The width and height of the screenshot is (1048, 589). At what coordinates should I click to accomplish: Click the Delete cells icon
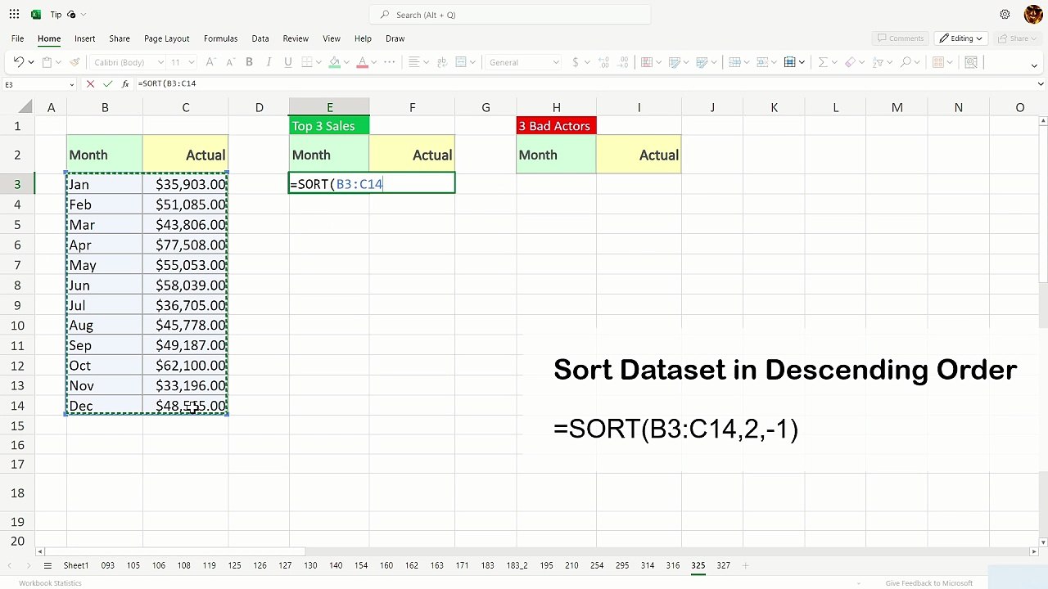[762, 62]
